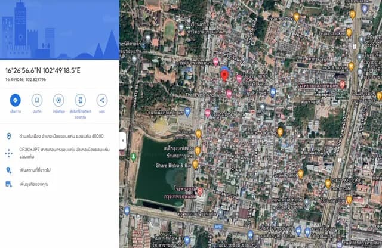This screenshot has width=382, height=248.
Task: Click the pink hotel pin right of the red pin
Action: 239,78
